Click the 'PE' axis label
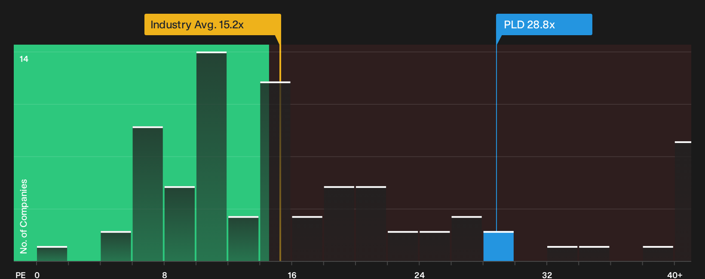The width and height of the screenshot is (705, 279). coord(21,275)
